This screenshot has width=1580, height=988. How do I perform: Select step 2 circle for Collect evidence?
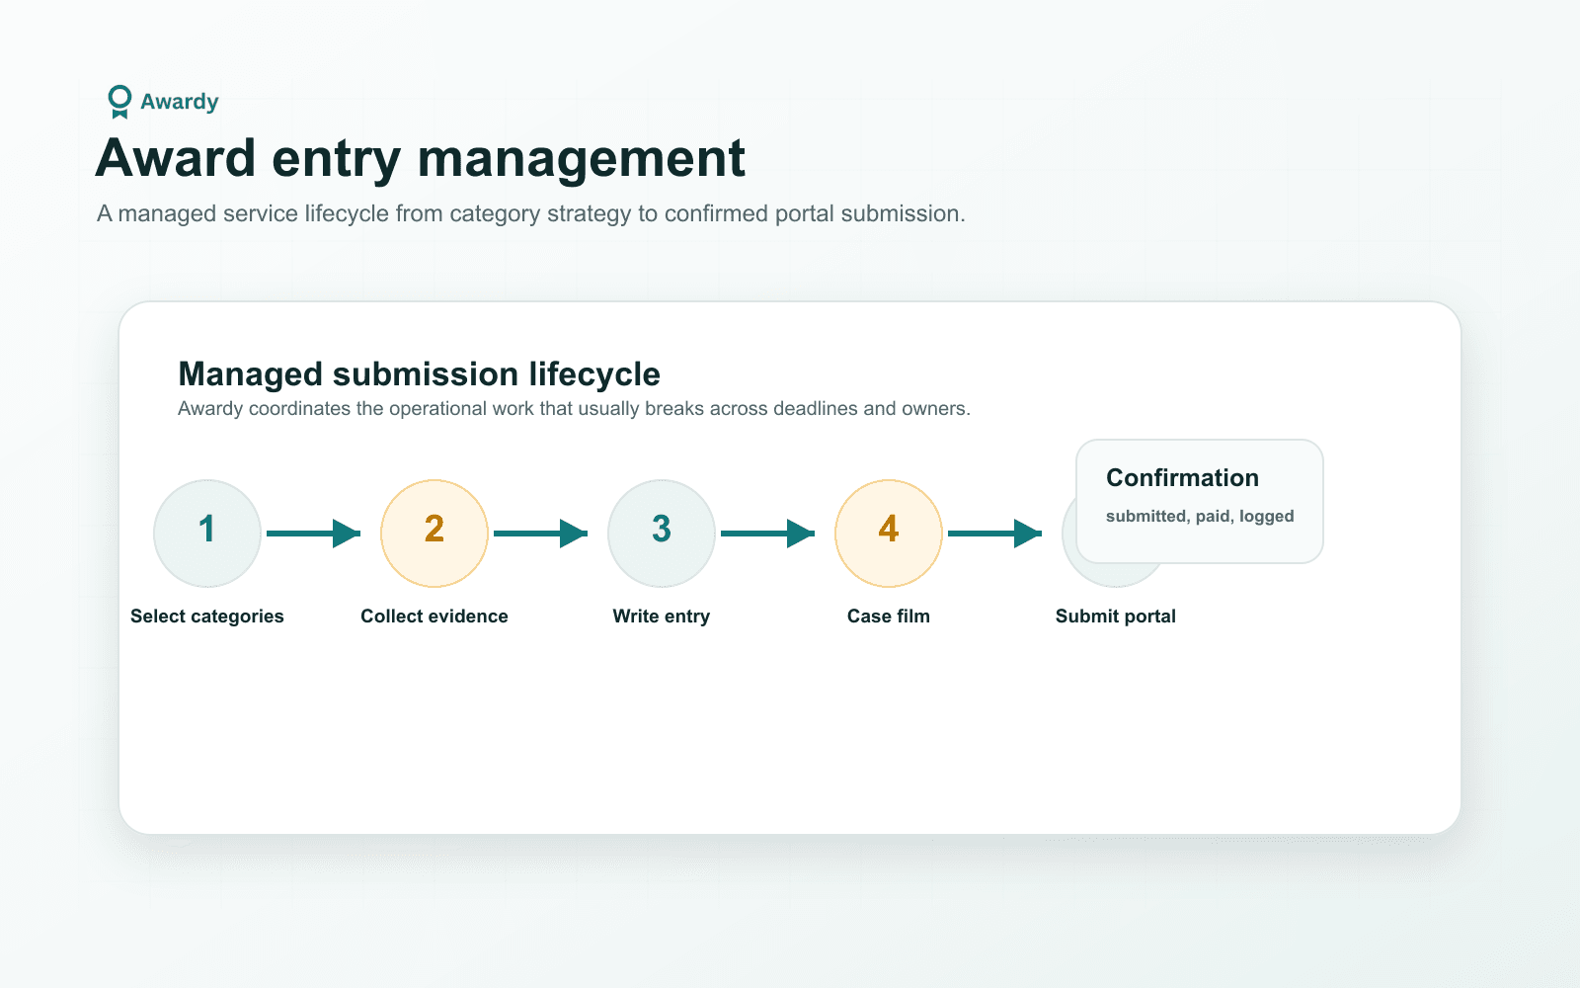point(434,534)
